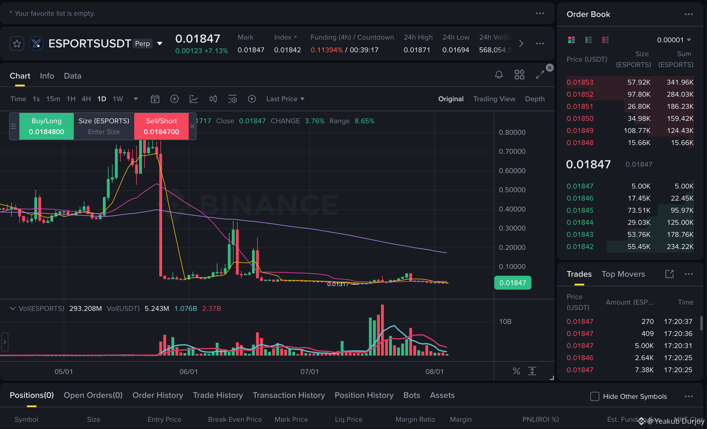Open the chart display settings icon
The height and width of the screenshot is (429, 707).
[233, 99]
